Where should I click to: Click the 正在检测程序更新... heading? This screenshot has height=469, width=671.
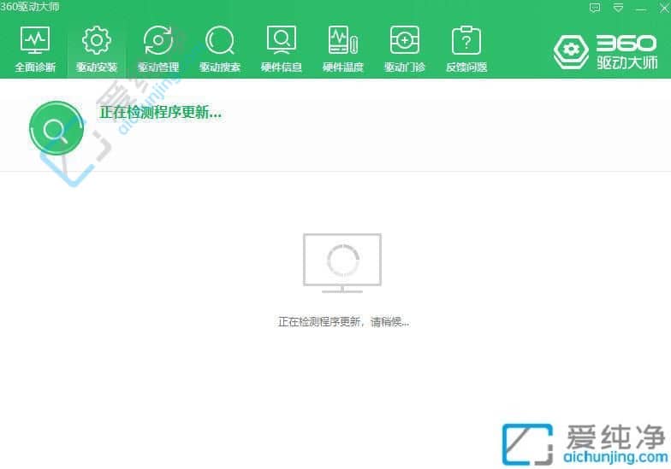161,113
